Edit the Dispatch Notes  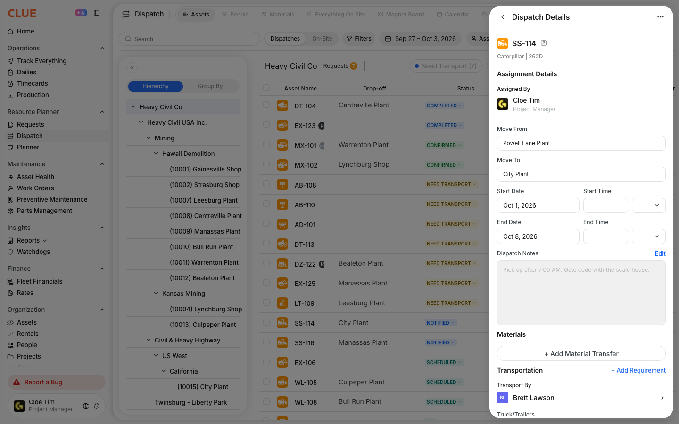pyautogui.click(x=660, y=253)
